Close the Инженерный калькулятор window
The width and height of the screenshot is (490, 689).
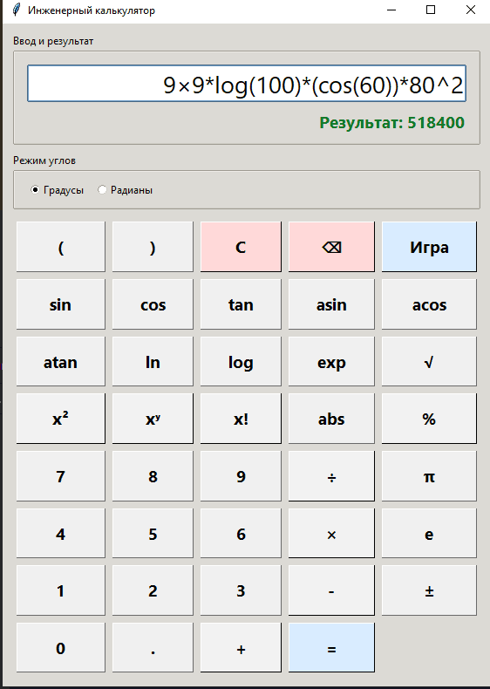point(470,10)
